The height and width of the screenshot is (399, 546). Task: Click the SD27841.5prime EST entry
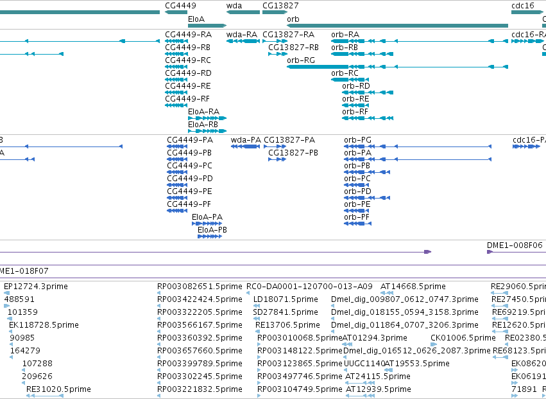(286, 312)
